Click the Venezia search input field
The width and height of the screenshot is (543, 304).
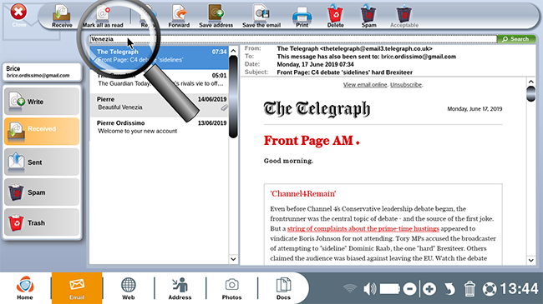[x=293, y=39]
